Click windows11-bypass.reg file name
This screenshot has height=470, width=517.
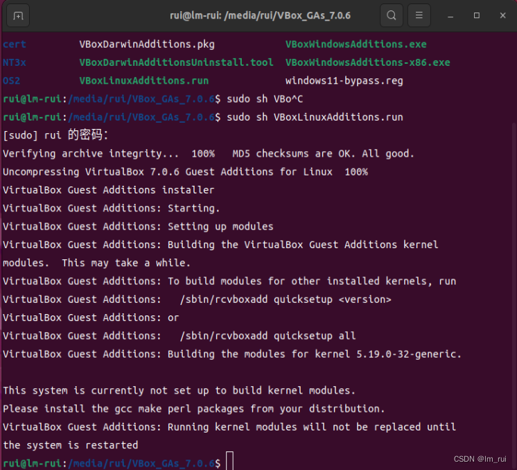(x=344, y=80)
